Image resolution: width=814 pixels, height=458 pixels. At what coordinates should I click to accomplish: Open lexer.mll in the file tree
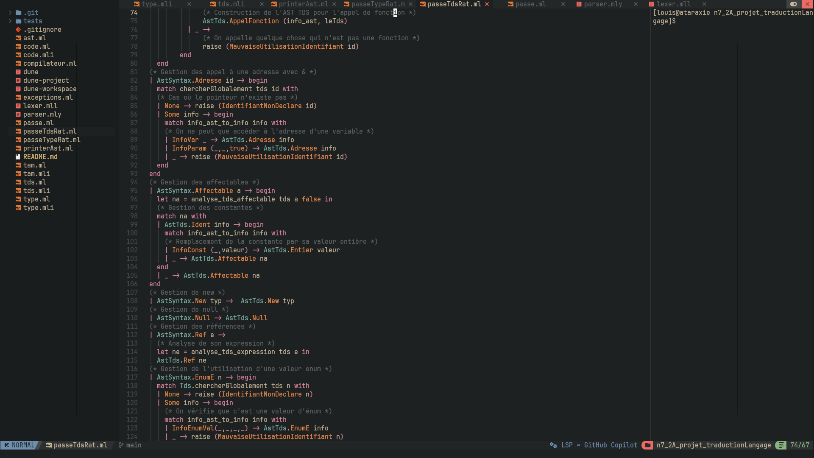40,106
